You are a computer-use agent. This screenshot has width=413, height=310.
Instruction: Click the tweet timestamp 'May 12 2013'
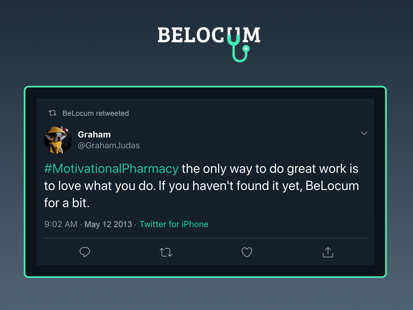108,224
